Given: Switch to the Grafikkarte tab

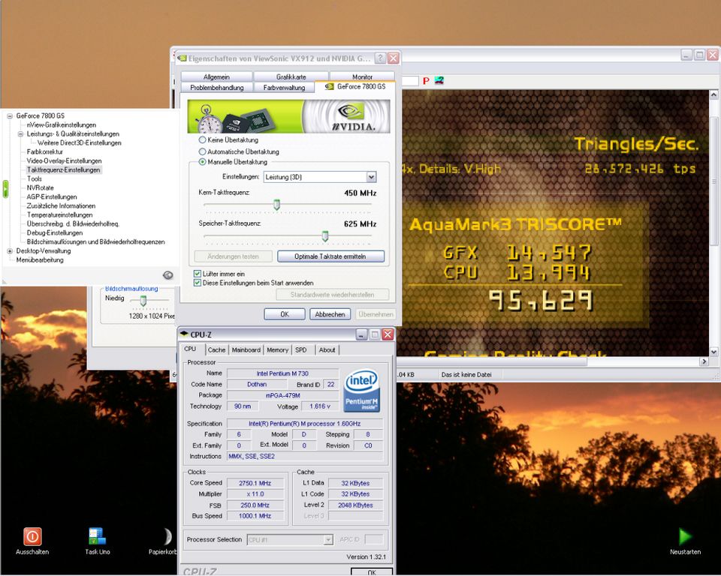Looking at the screenshot, I should (x=291, y=76).
